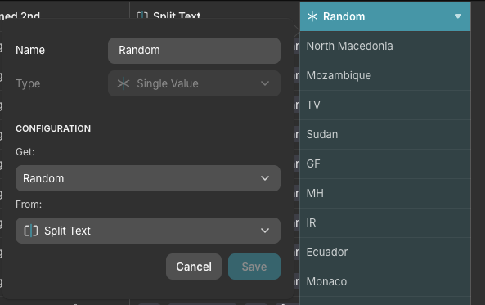Select the North Macedonia cell

(385, 46)
